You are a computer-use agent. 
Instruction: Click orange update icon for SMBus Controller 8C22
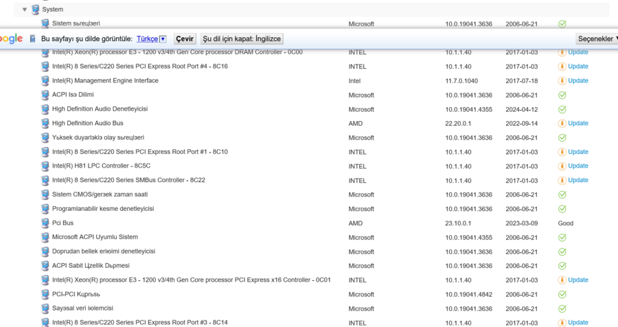pos(562,181)
